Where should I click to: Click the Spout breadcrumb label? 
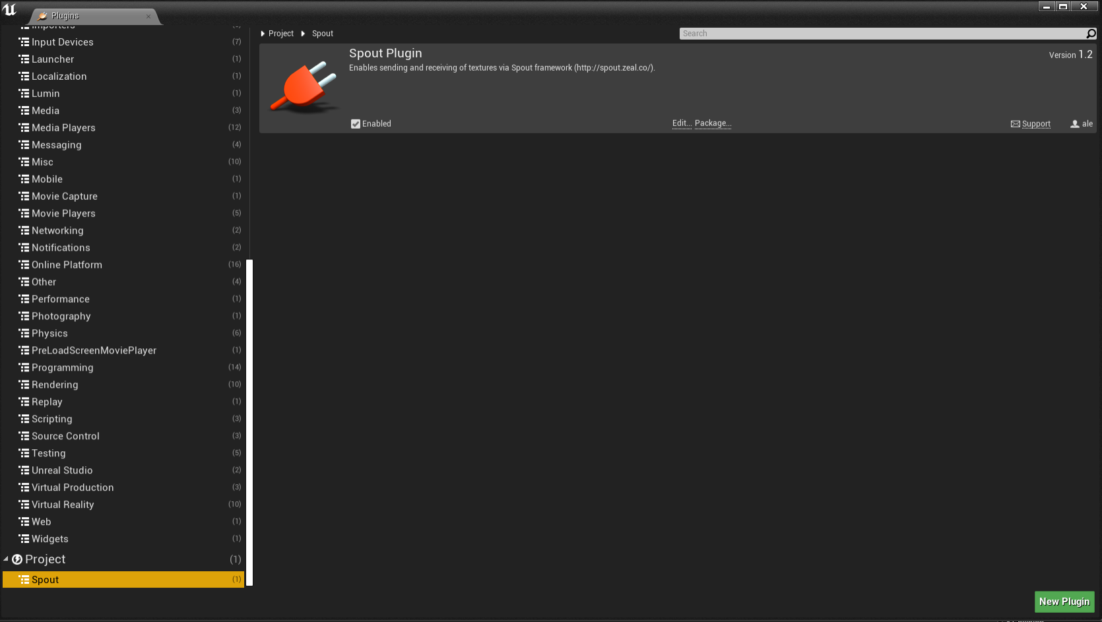point(323,34)
